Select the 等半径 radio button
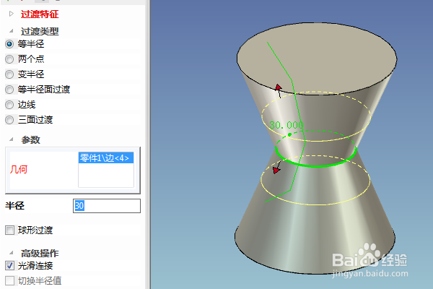This screenshot has height=289, width=433. pyautogui.click(x=9, y=44)
